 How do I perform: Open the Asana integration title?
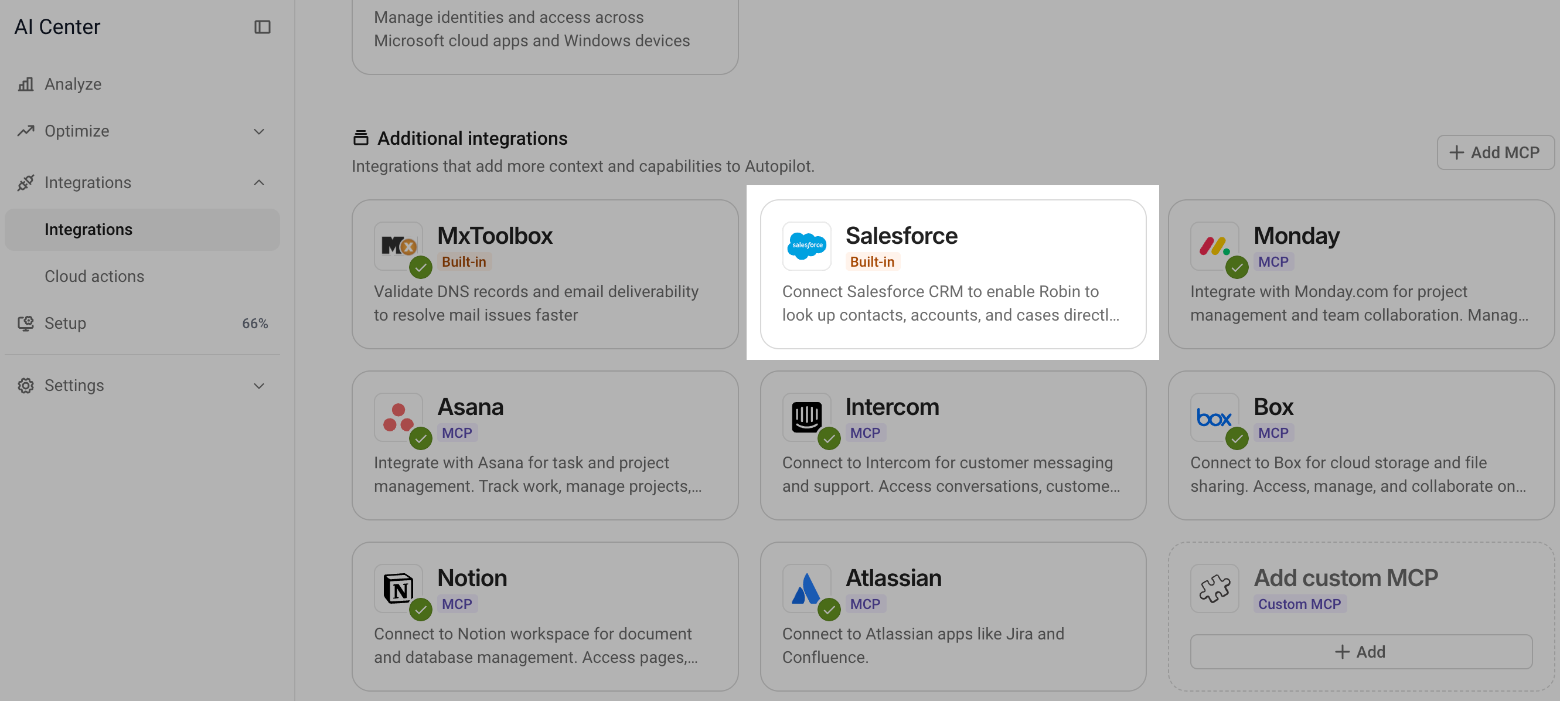[x=470, y=407]
